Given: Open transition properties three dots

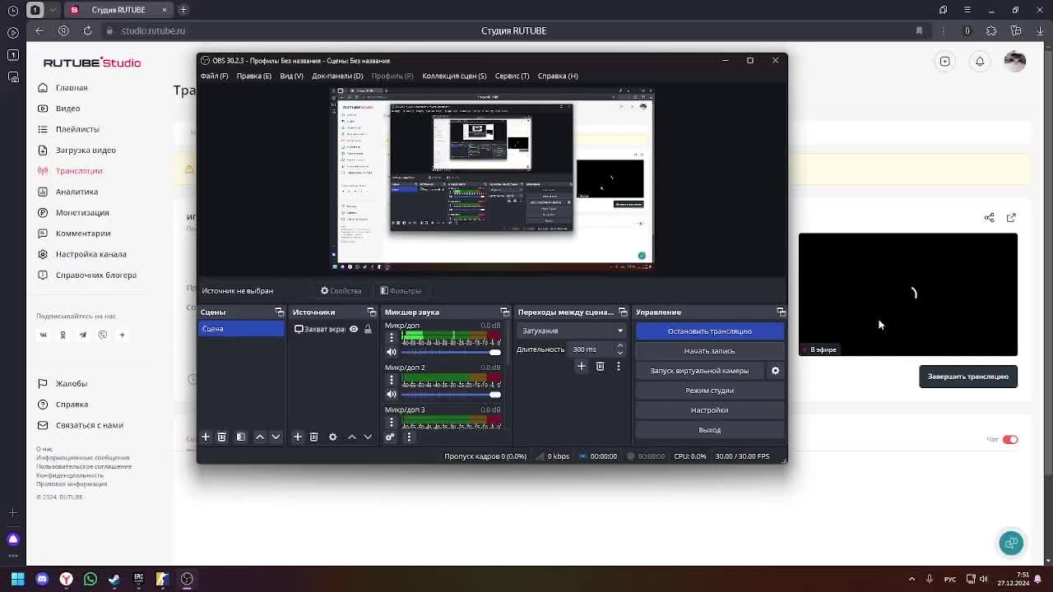Looking at the screenshot, I should pos(619,366).
